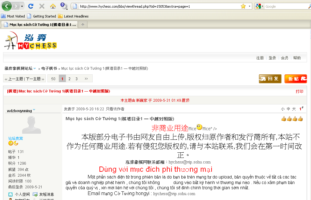Click the 发短消息 send message icon

tap(35, 194)
